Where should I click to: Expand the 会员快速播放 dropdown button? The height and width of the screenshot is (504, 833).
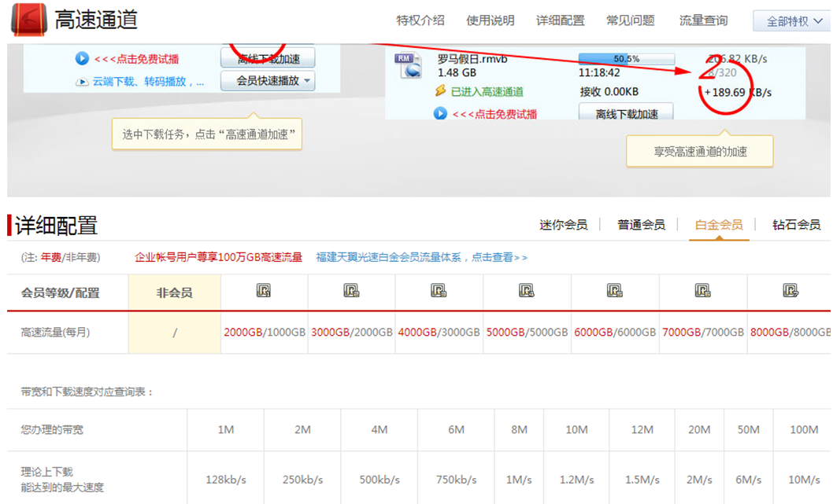pyautogui.click(x=268, y=81)
